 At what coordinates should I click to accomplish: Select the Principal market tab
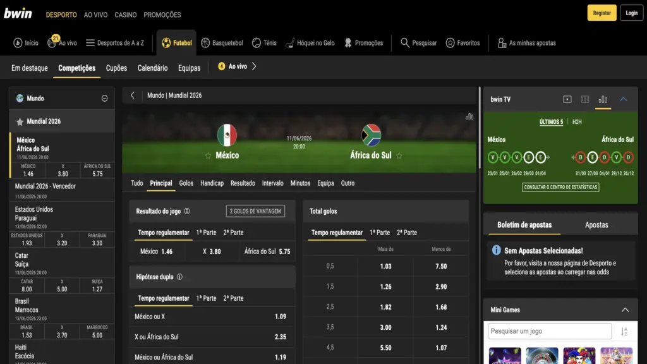pos(161,183)
